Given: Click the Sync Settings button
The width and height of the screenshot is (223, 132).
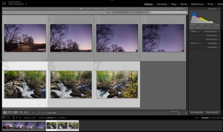Looking at the screenshot, I should tap(213, 112).
